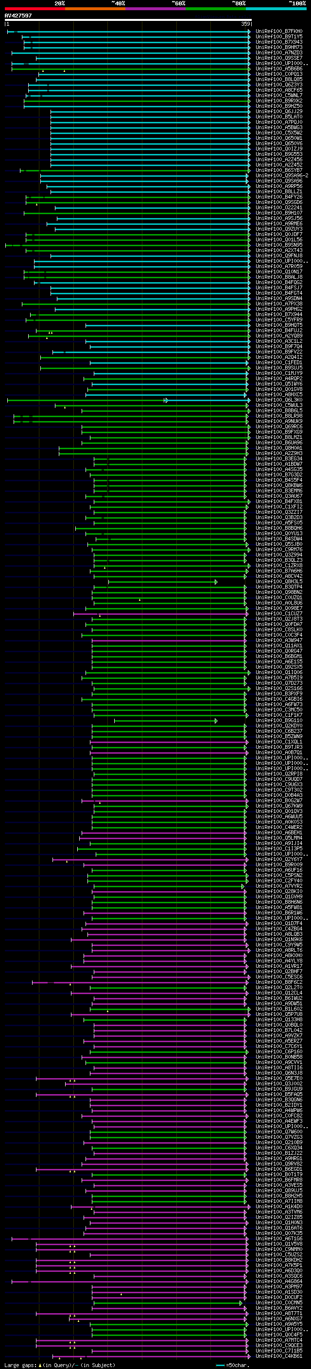Click label UniRef100_A2Z452
Screen dimensions: 311x1369
tap(279, 165)
